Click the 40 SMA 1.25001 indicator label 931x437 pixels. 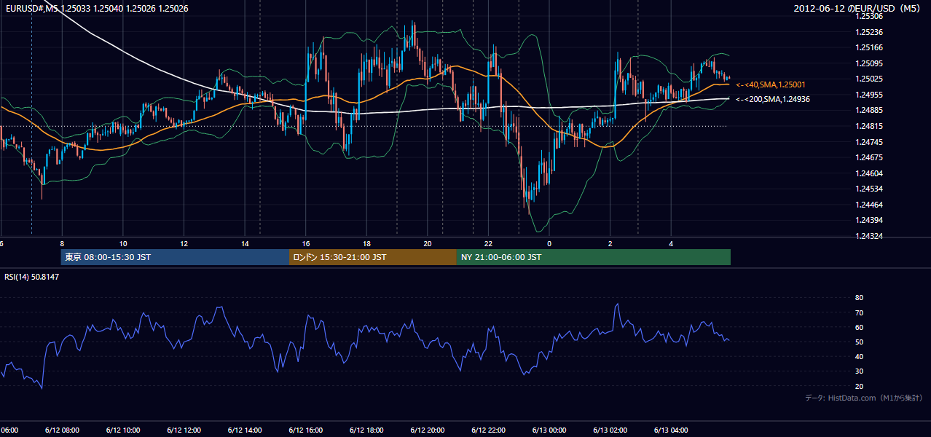click(771, 85)
